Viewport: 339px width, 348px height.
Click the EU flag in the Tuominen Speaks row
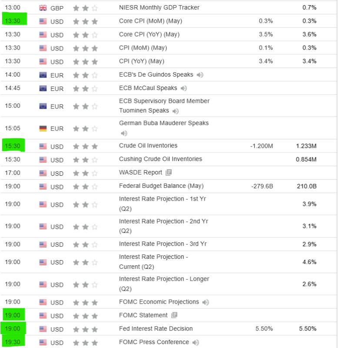[43, 106]
